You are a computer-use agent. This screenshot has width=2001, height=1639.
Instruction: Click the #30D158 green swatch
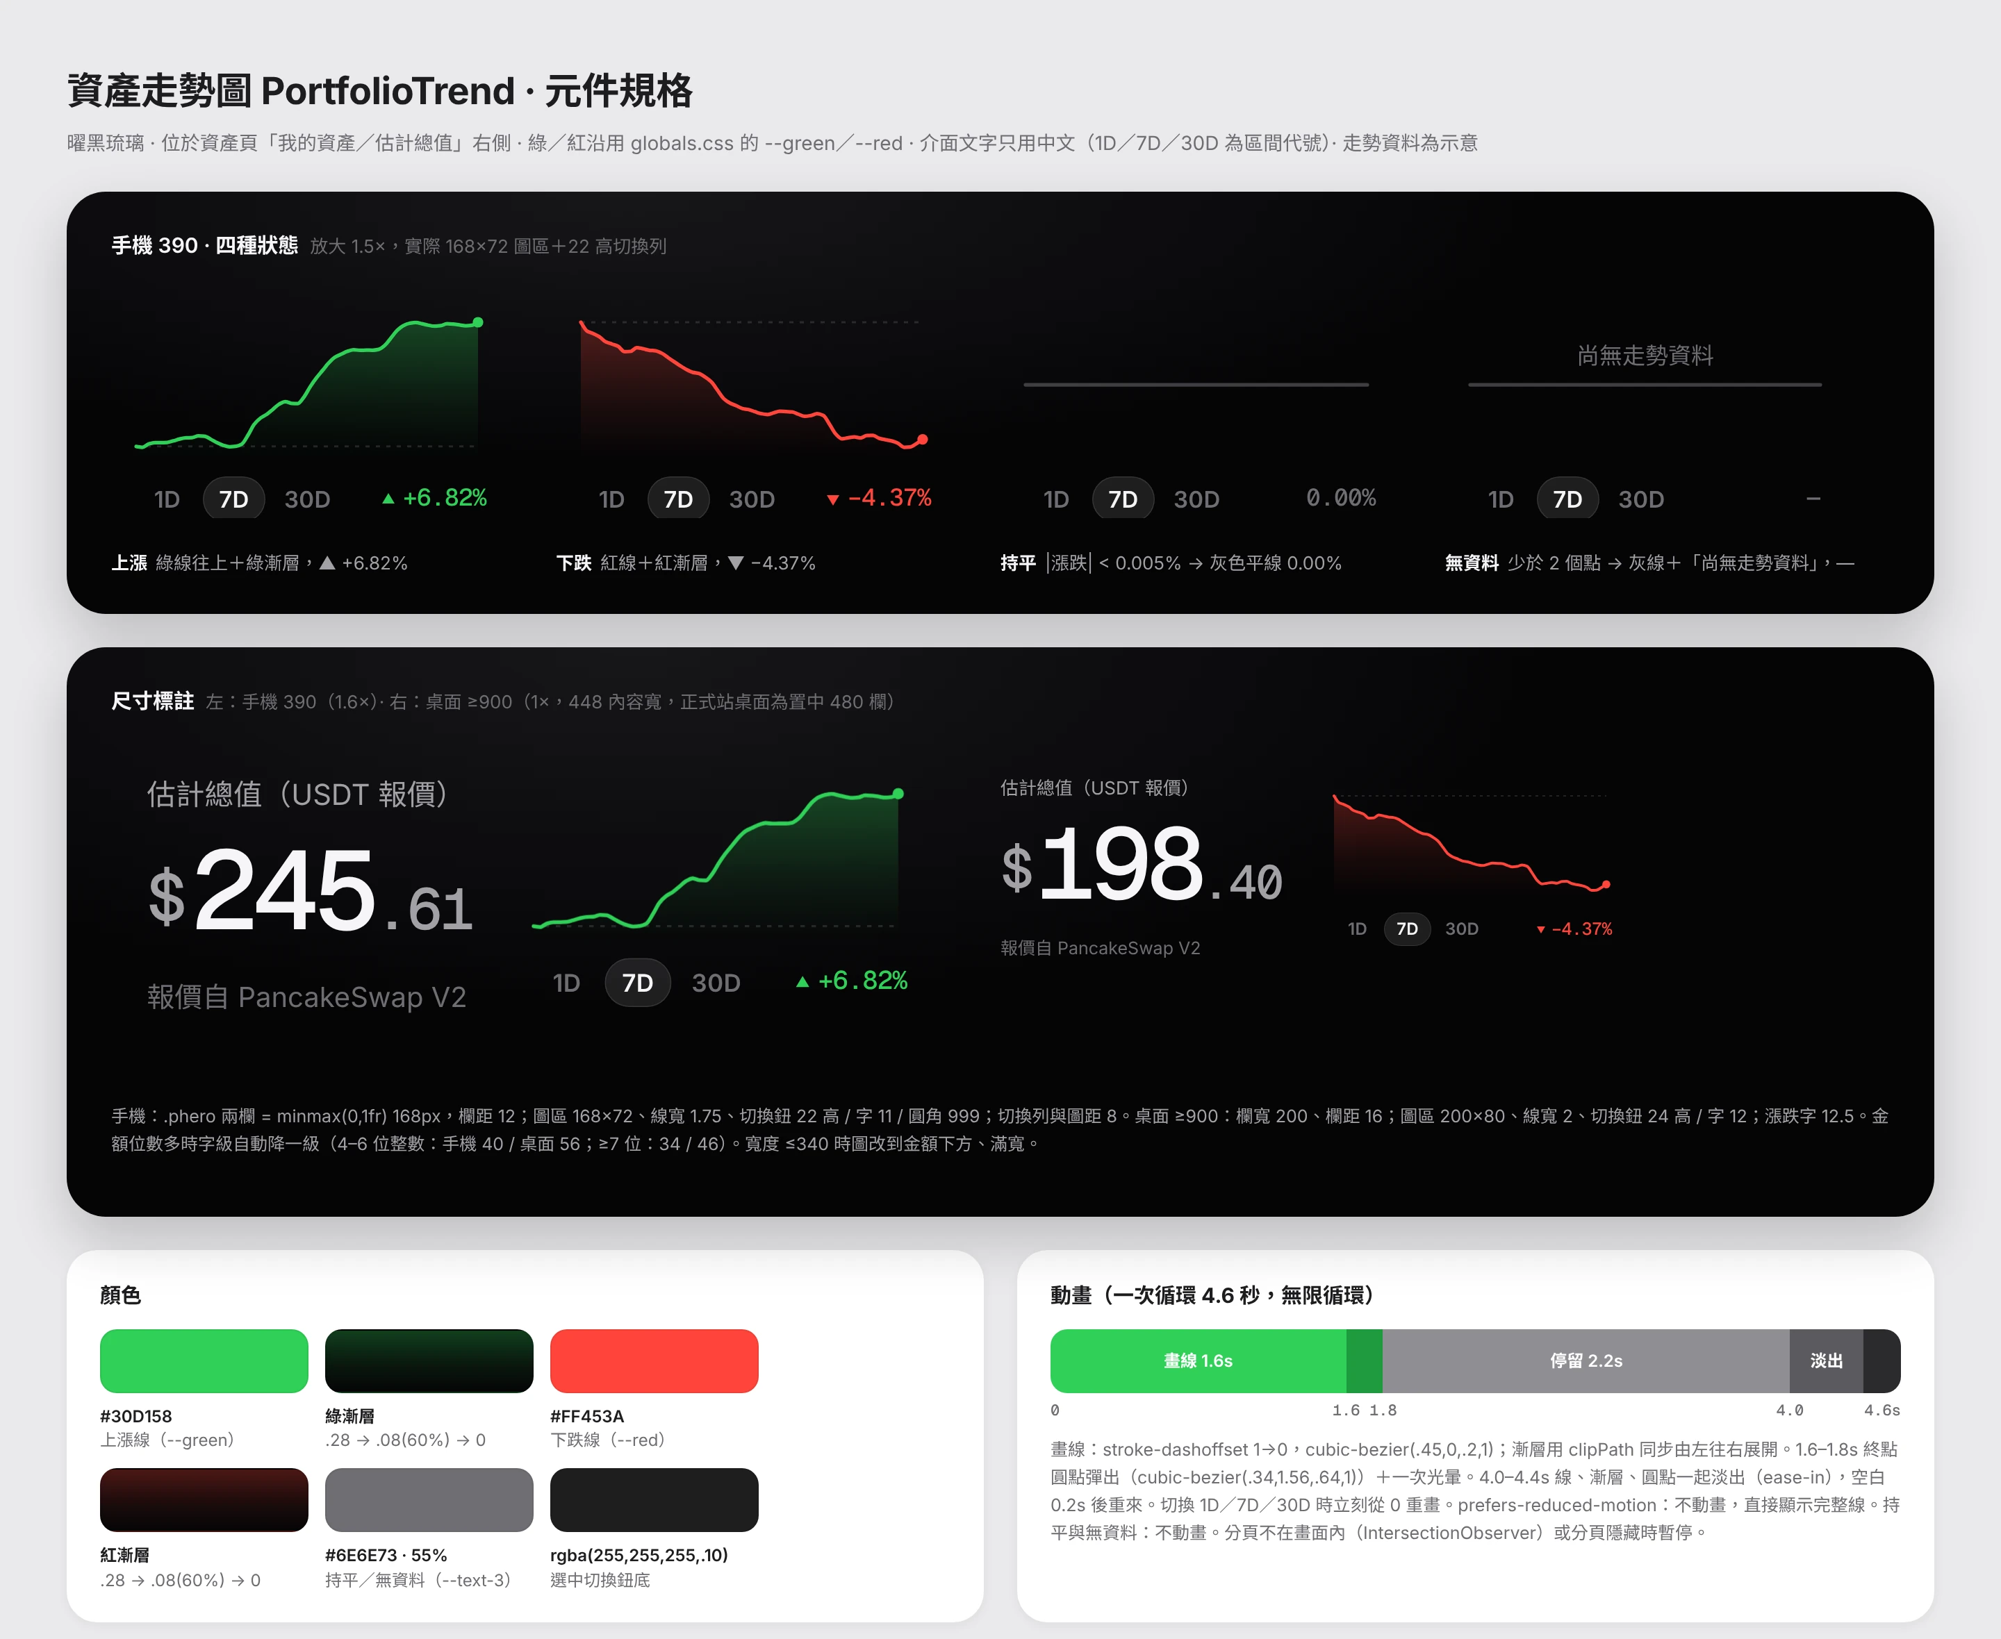click(204, 1361)
